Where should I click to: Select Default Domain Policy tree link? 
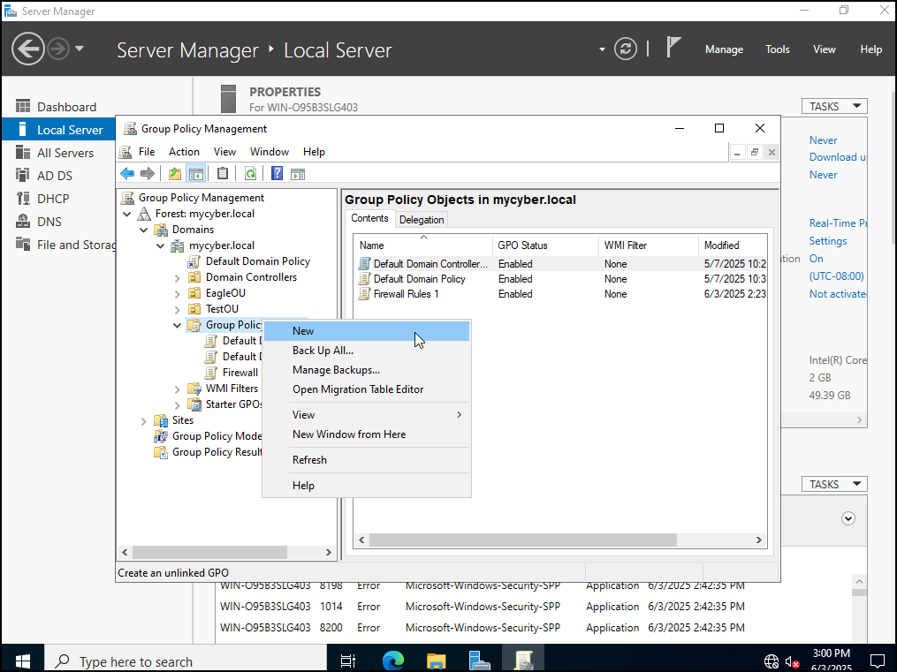[x=257, y=261]
